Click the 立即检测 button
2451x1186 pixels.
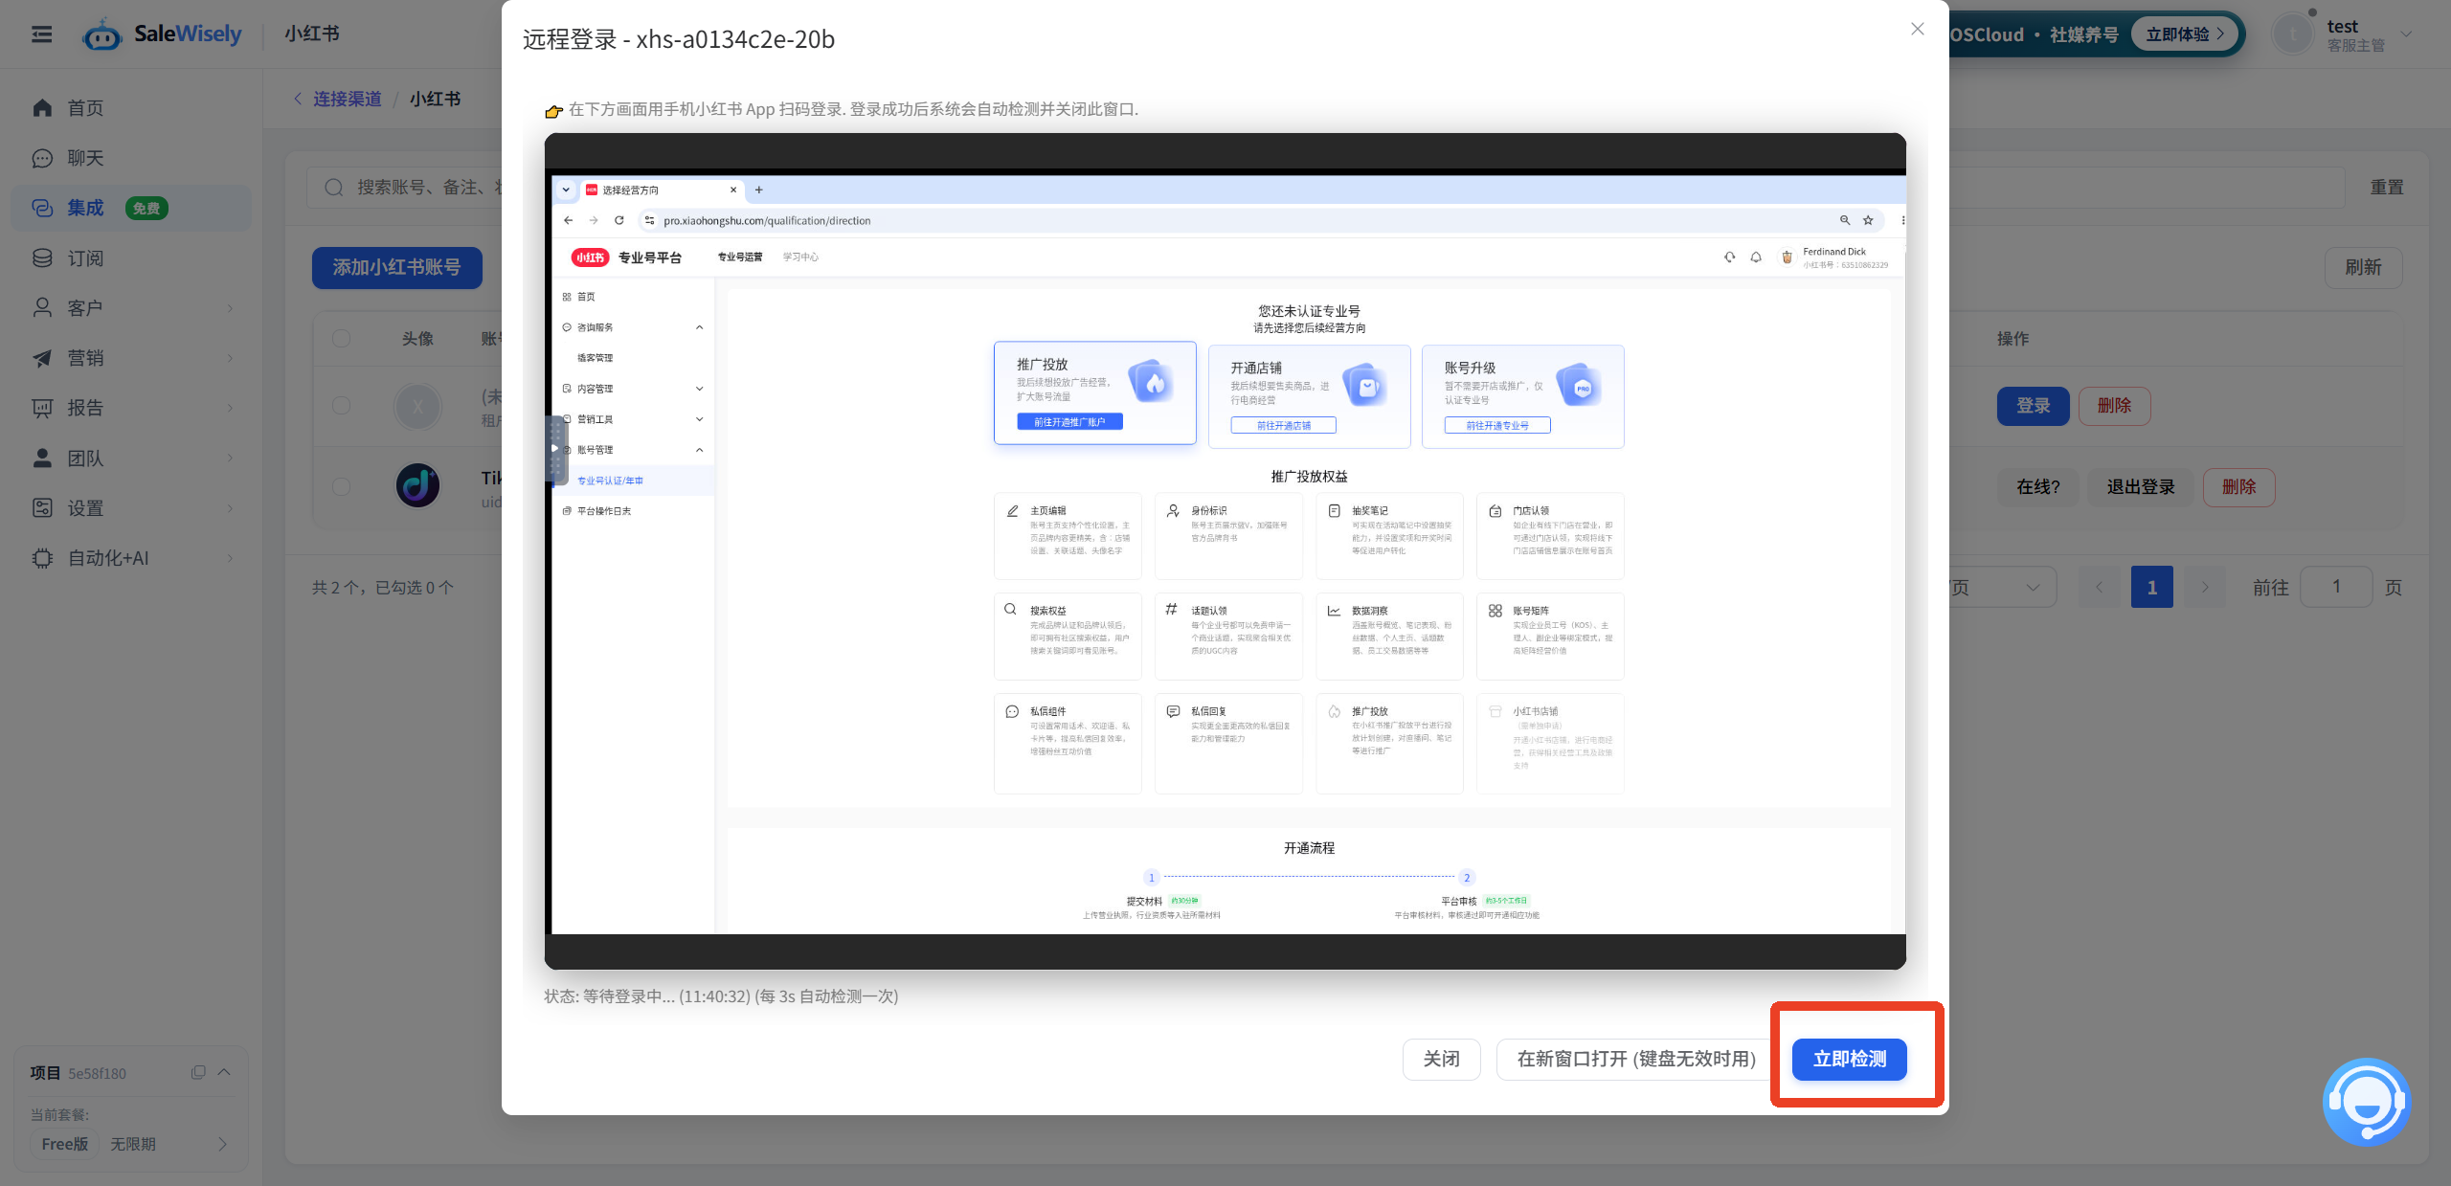coord(1849,1059)
